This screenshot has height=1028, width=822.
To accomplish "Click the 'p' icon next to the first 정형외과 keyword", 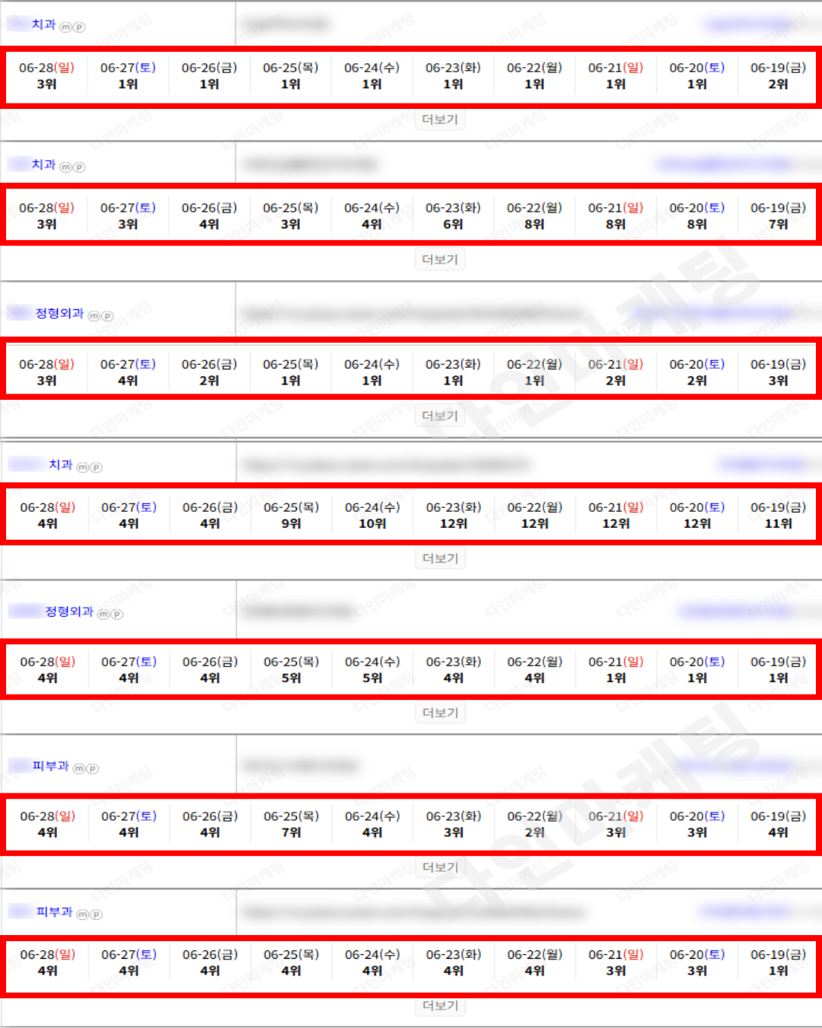I will (x=107, y=316).
